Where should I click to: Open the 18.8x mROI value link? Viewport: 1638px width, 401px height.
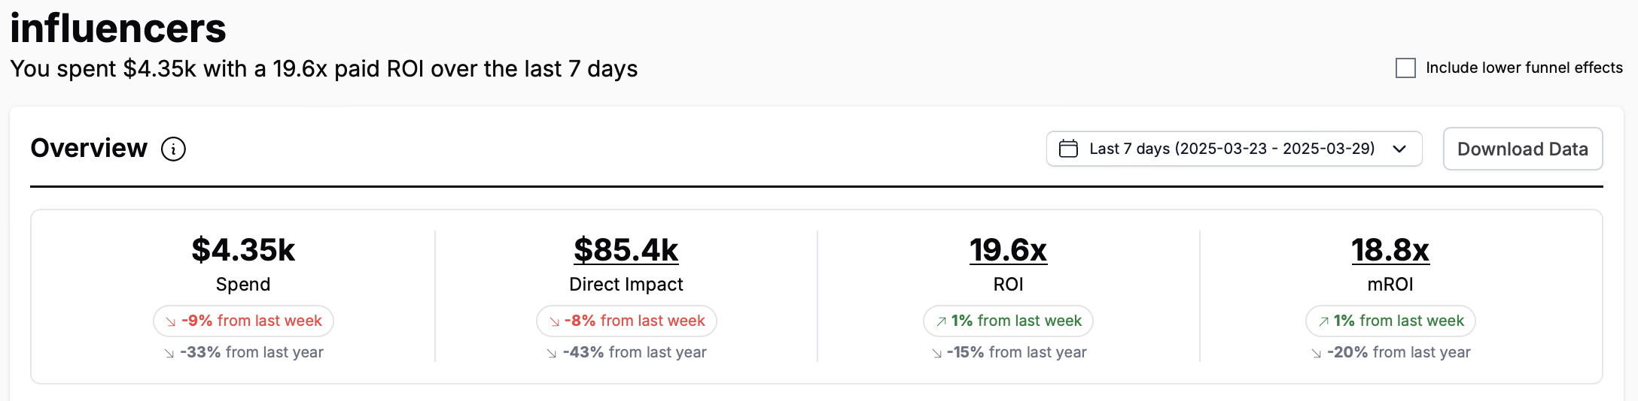(1390, 250)
